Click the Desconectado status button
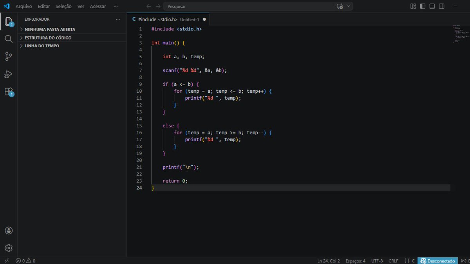The width and height of the screenshot is (470, 264). (x=437, y=261)
